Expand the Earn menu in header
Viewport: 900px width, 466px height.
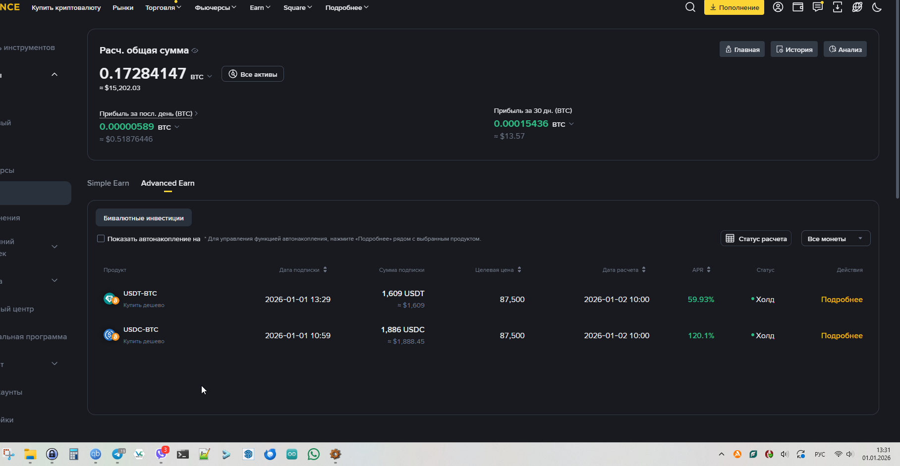260,7
